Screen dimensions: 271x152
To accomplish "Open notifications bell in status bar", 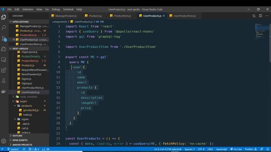I will (268, 149).
